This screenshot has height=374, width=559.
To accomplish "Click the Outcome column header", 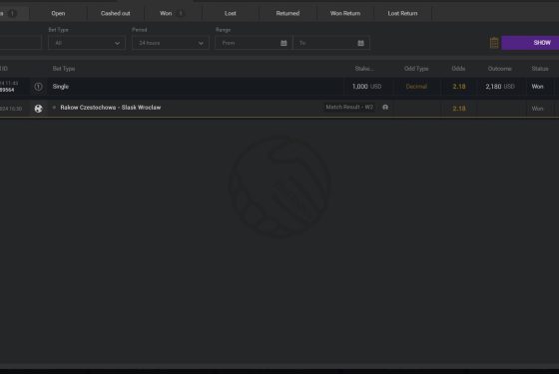I will (500, 69).
